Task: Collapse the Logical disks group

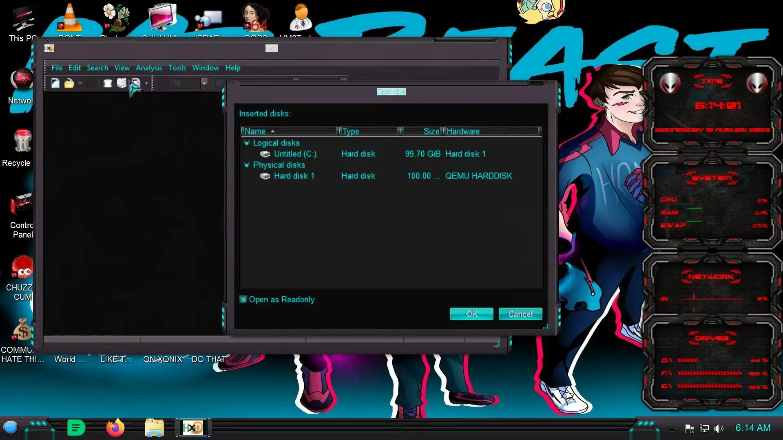Action: click(x=246, y=143)
